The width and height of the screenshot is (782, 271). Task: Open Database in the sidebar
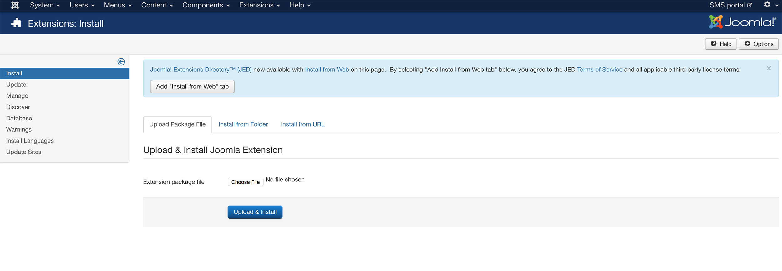[x=65, y=118]
